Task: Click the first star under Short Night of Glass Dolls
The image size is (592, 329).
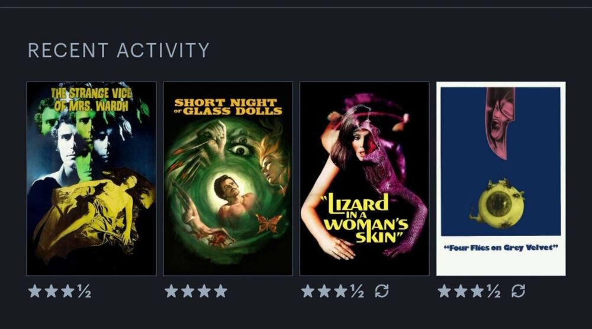Action: (172, 291)
